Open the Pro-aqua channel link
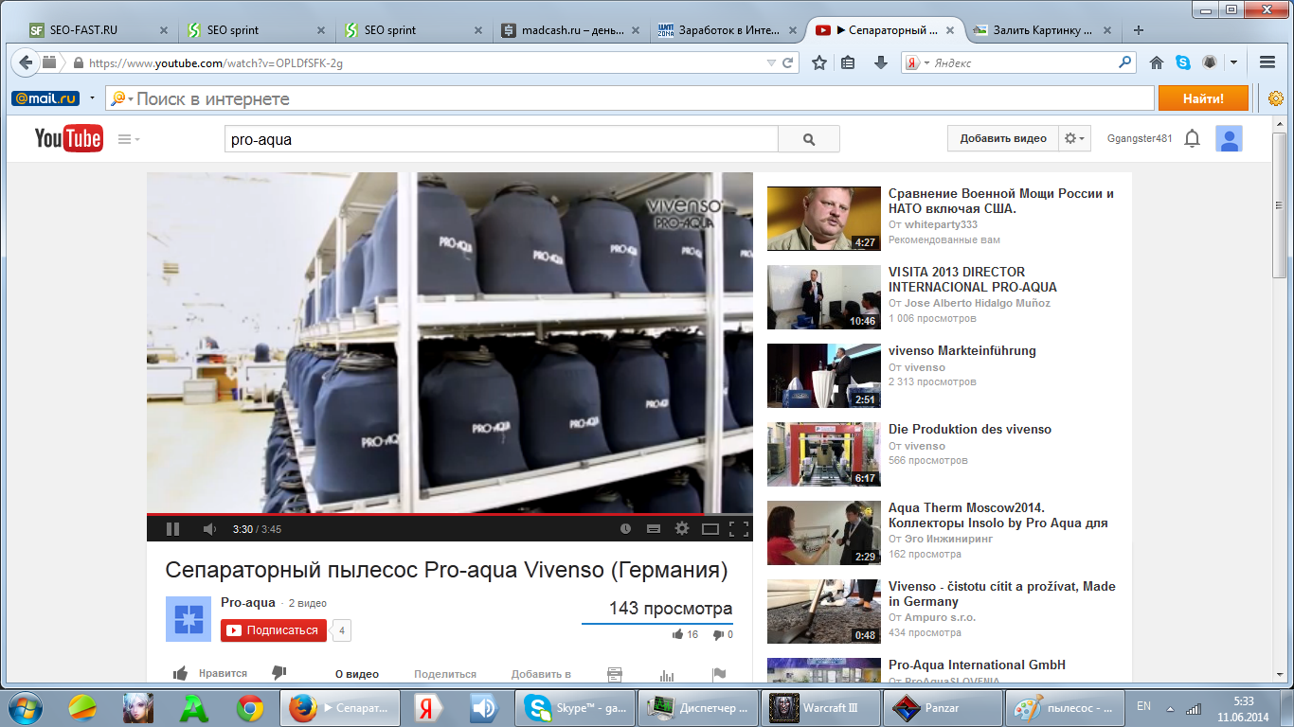The image size is (1294, 727). (248, 603)
